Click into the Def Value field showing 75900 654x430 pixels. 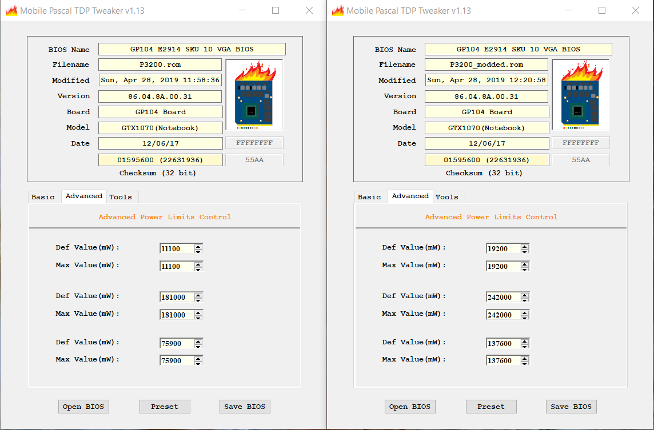[x=177, y=344]
